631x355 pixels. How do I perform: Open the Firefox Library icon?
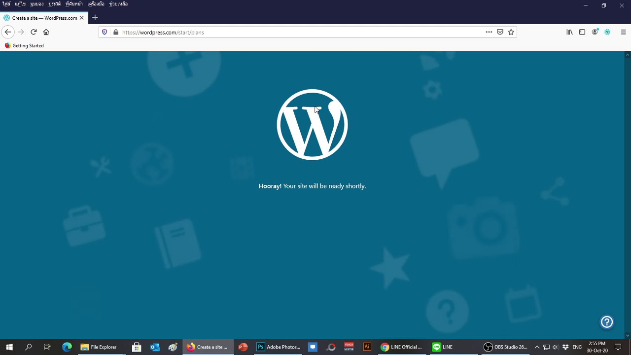click(569, 32)
